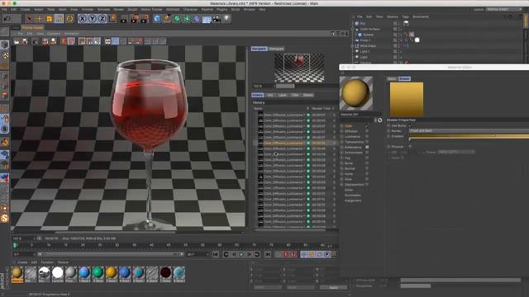Viewport: 529px width, 297px height.
Task: Select the highlighted orange history render entry
Action: [295, 143]
